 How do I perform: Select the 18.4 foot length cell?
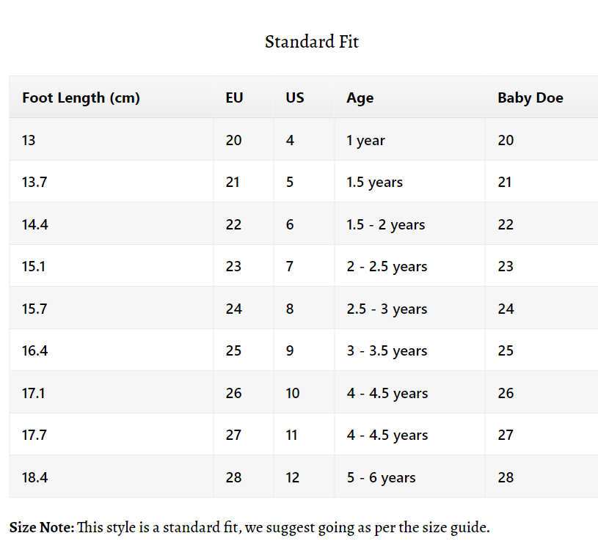[34, 477]
